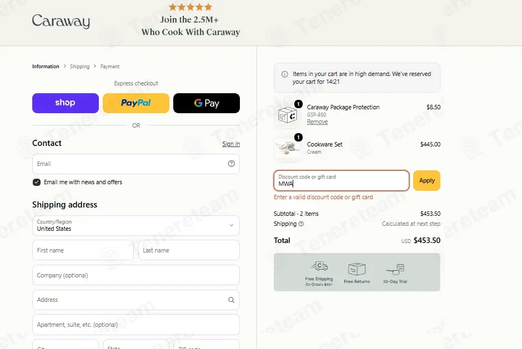Click the Caraway logo

pos(61,21)
